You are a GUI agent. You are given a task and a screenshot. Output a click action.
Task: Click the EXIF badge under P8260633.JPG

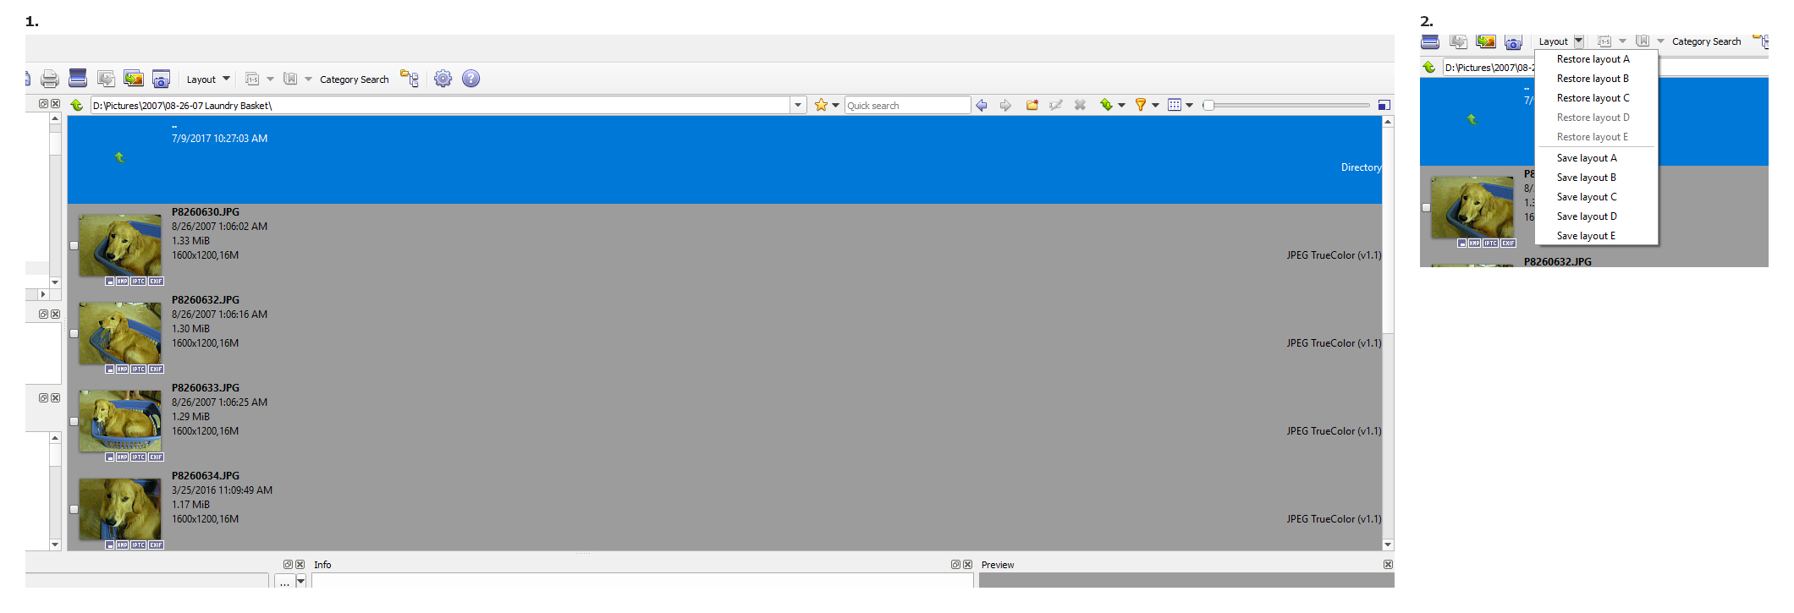click(x=156, y=457)
